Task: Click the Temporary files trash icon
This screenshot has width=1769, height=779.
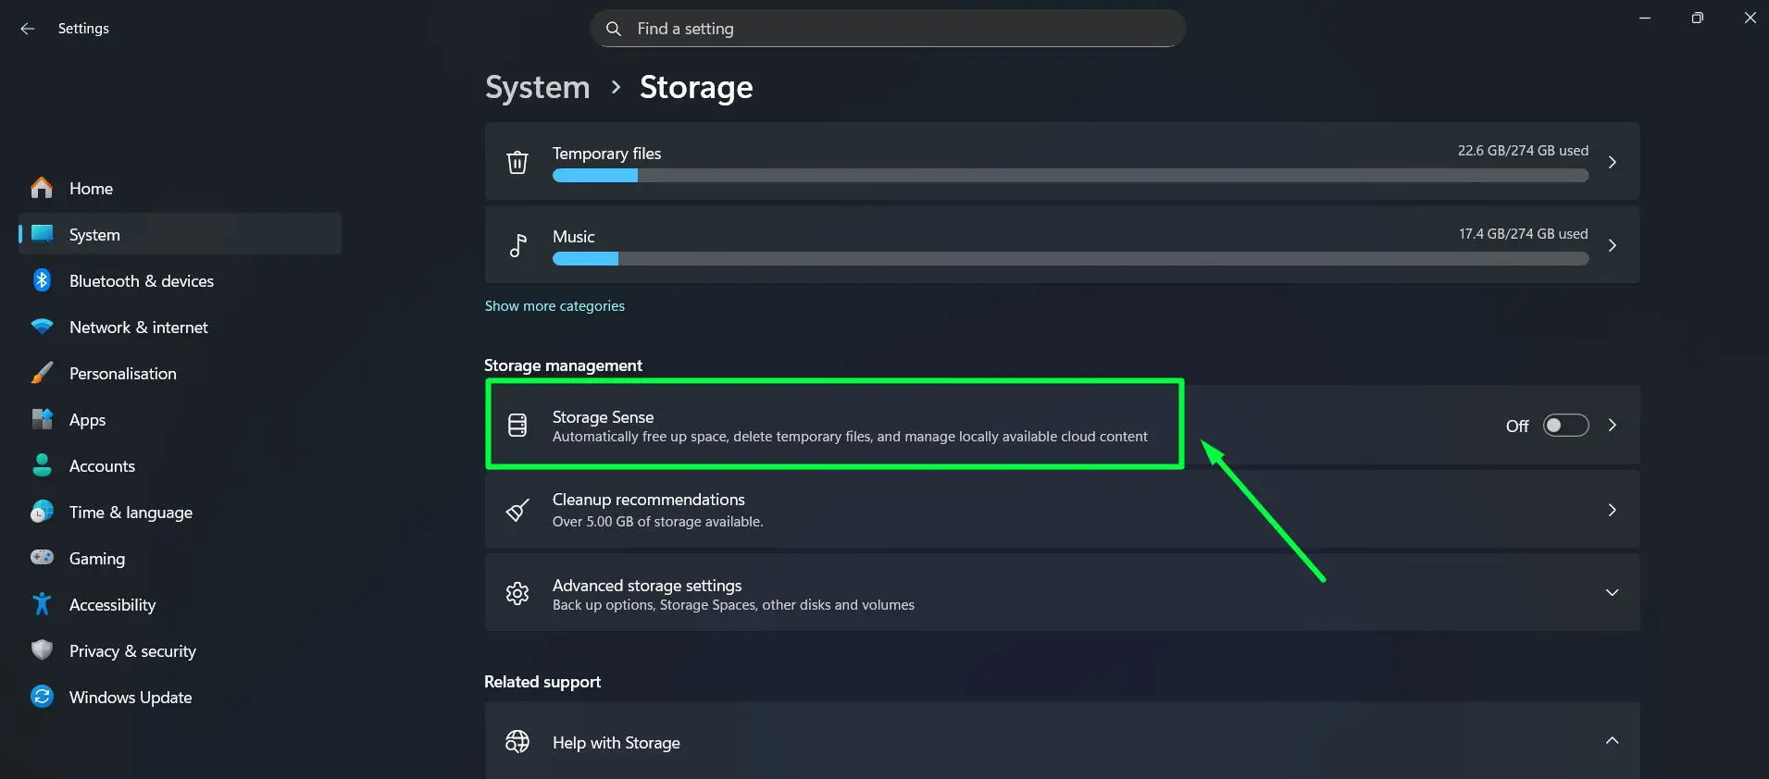Action: [x=517, y=162]
